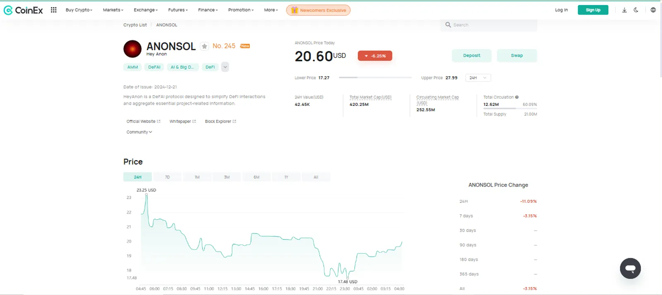Image resolution: width=662 pixels, height=295 pixels.
Task: Select the 6M chart tab
Action: point(257,177)
